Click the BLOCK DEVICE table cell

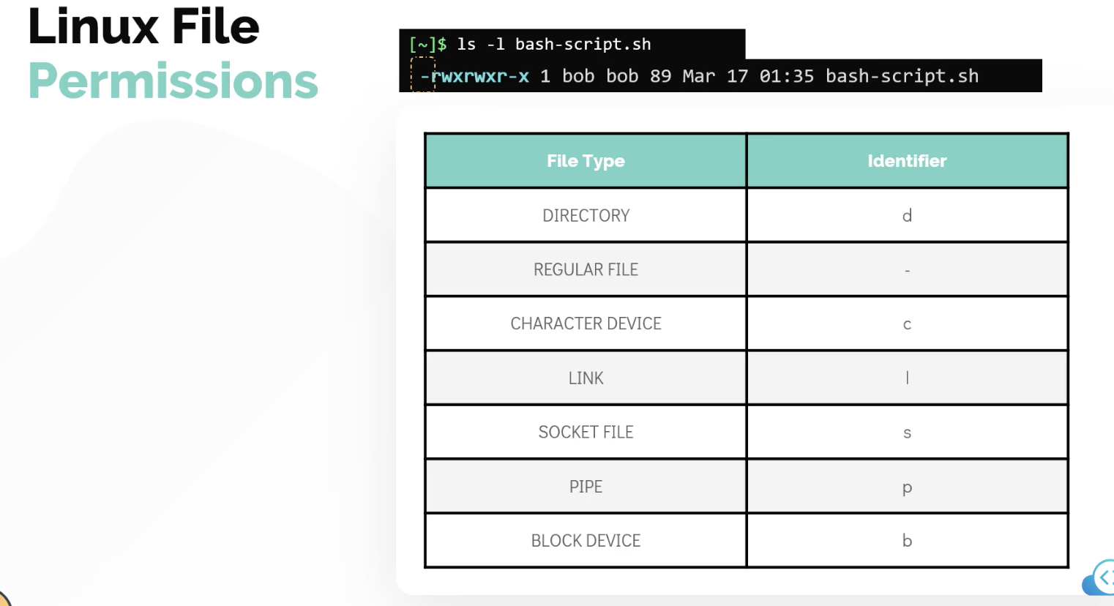[586, 540]
